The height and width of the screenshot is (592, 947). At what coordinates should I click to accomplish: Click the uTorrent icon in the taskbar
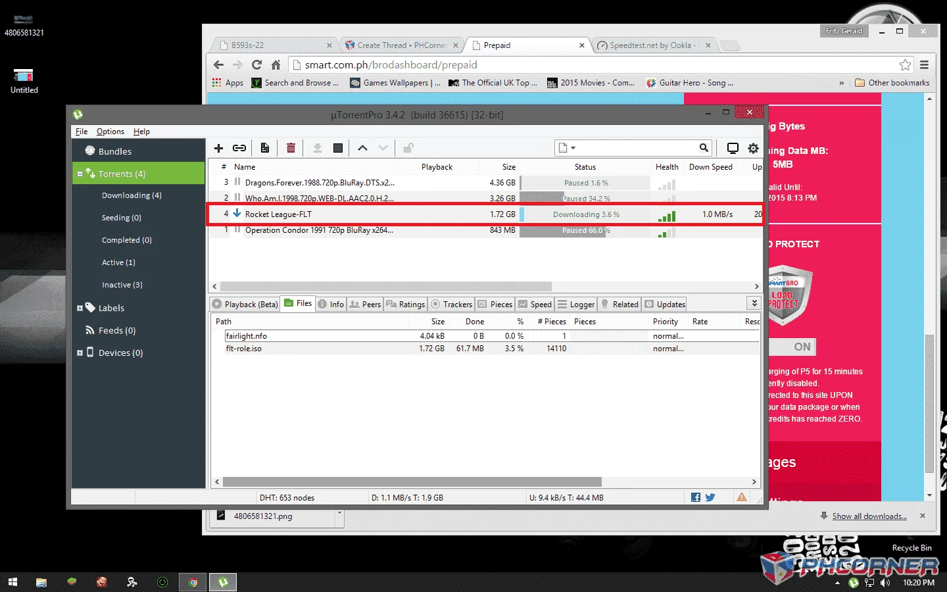point(223,582)
